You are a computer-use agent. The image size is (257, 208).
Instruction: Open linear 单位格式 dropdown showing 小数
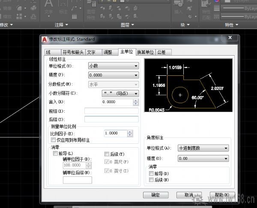tap(114, 66)
